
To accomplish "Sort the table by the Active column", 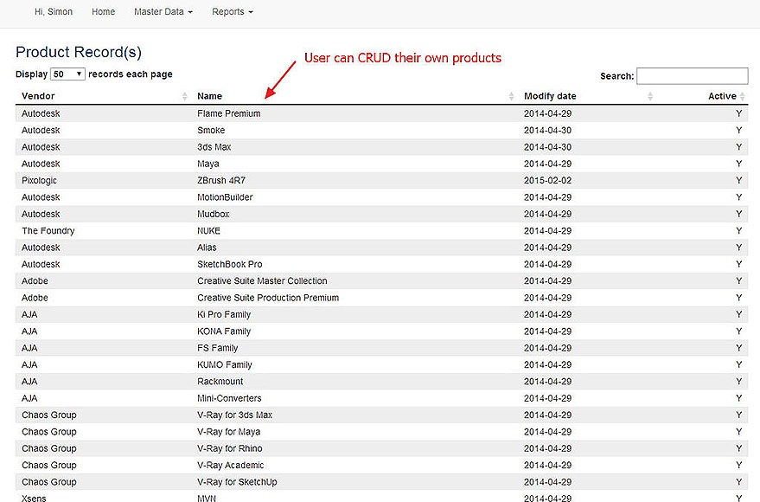I will tap(742, 96).
